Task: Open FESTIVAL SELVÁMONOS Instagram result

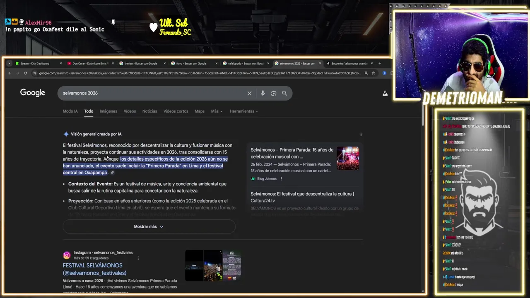Action: point(94,269)
